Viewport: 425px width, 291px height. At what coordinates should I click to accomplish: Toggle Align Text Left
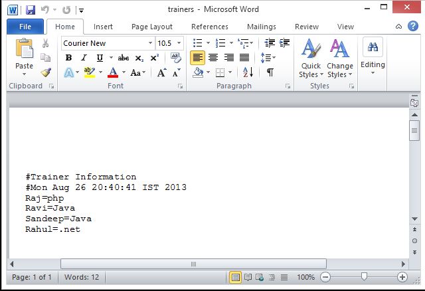click(197, 58)
